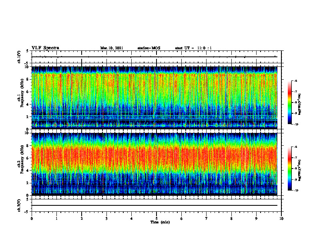Screen dimensions: 317x245
Task: Click the 'ch.1(V)' axis label at top
Action: (19, 57)
